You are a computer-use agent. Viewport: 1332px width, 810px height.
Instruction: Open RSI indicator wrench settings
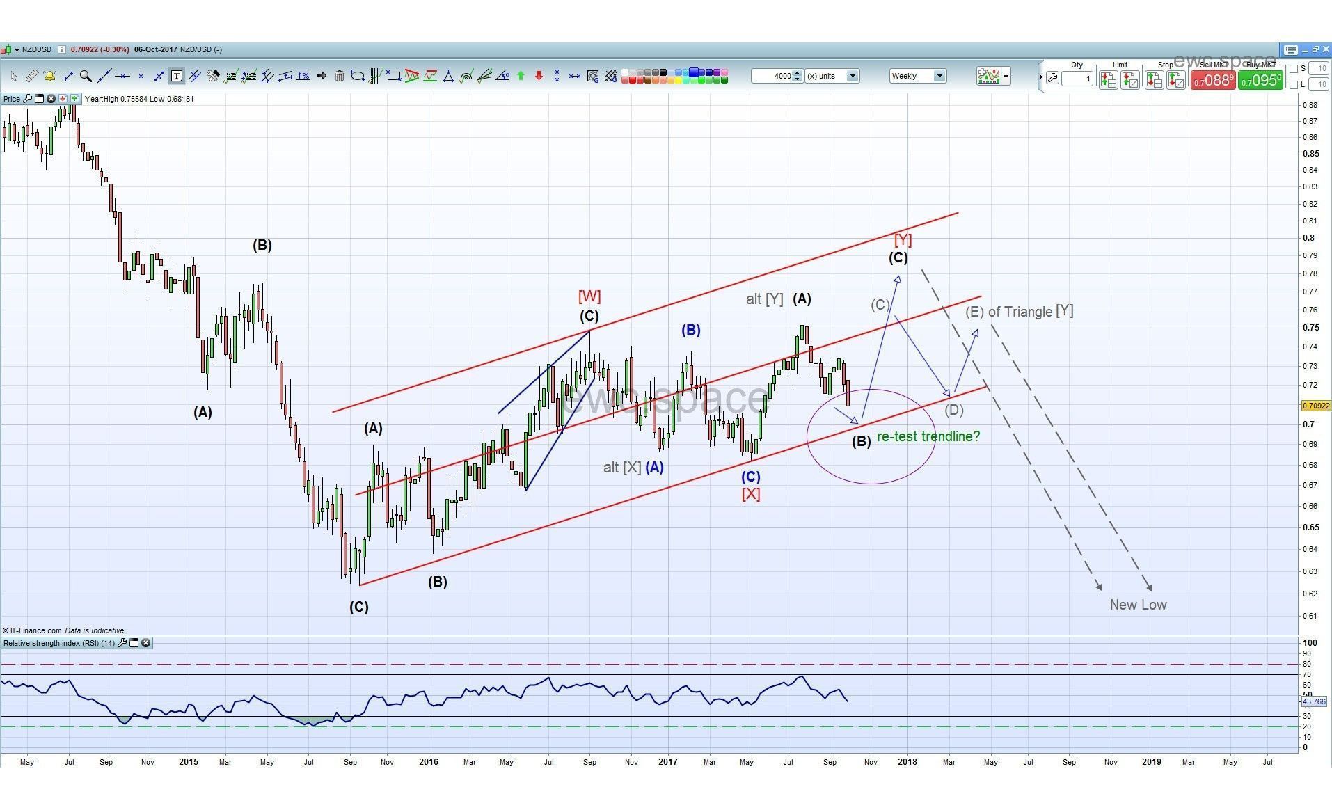[x=122, y=643]
